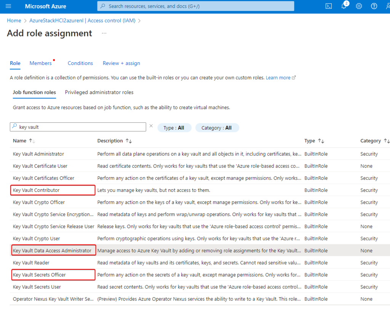This screenshot has height=312, width=390.
Task: Click the global search resources box
Action: [x=196, y=6]
